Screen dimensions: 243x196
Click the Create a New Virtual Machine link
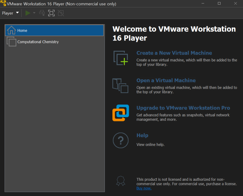click(x=174, y=53)
